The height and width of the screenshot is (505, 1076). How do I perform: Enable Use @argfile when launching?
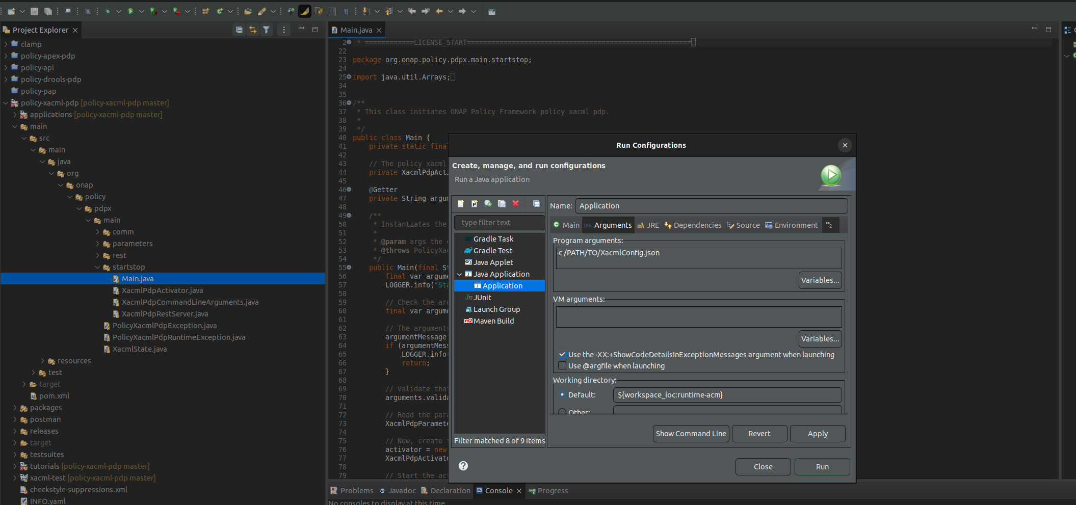point(562,366)
